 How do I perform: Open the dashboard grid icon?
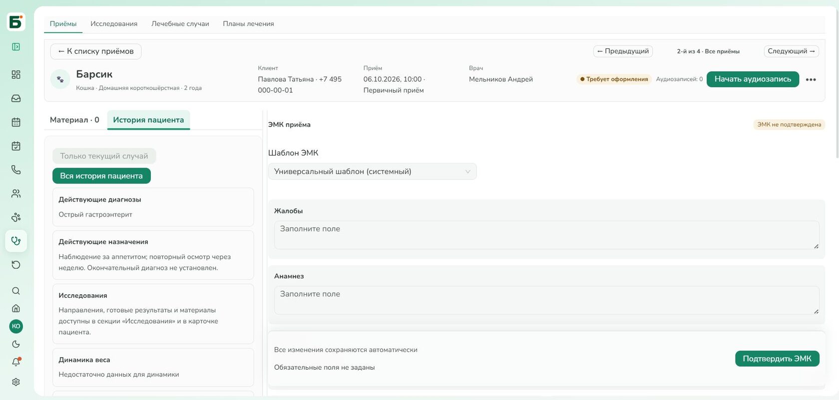tap(16, 74)
